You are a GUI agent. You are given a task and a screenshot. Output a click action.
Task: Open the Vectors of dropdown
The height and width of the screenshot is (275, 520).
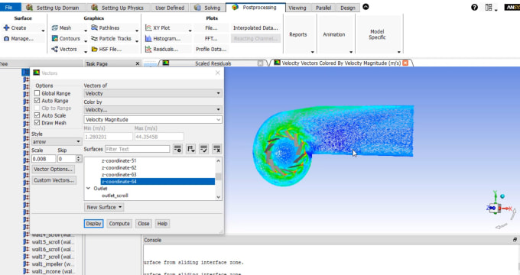click(x=153, y=93)
